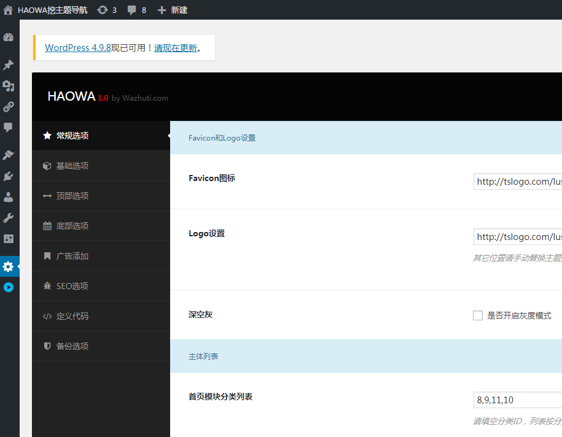Screen dimensions: 562x437
Task: Open 请现在更新 to update WordPress
Action: point(176,47)
